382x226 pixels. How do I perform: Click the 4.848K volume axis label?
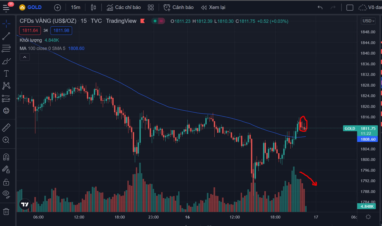pyautogui.click(x=367, y=206)
